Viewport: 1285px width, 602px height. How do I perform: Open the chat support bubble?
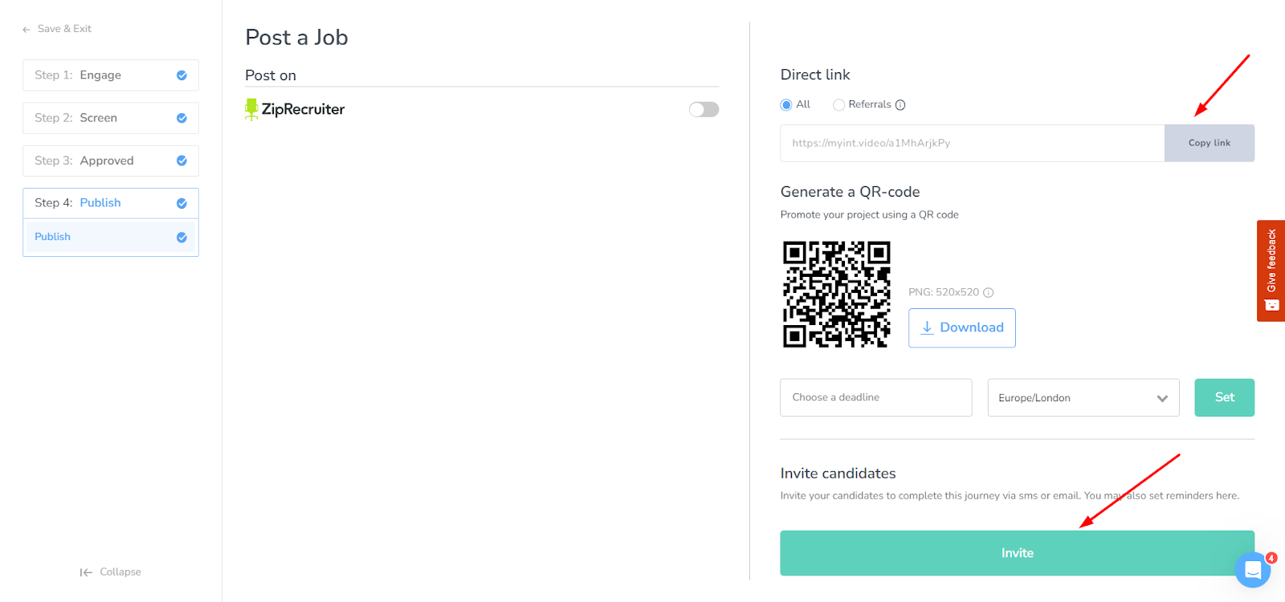pos(1252,570)
